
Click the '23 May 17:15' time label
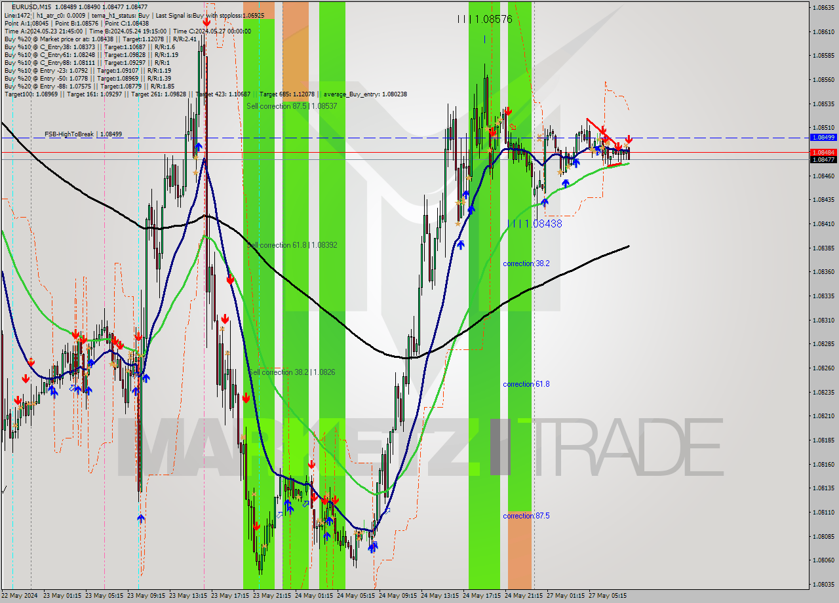pos(229,596)
